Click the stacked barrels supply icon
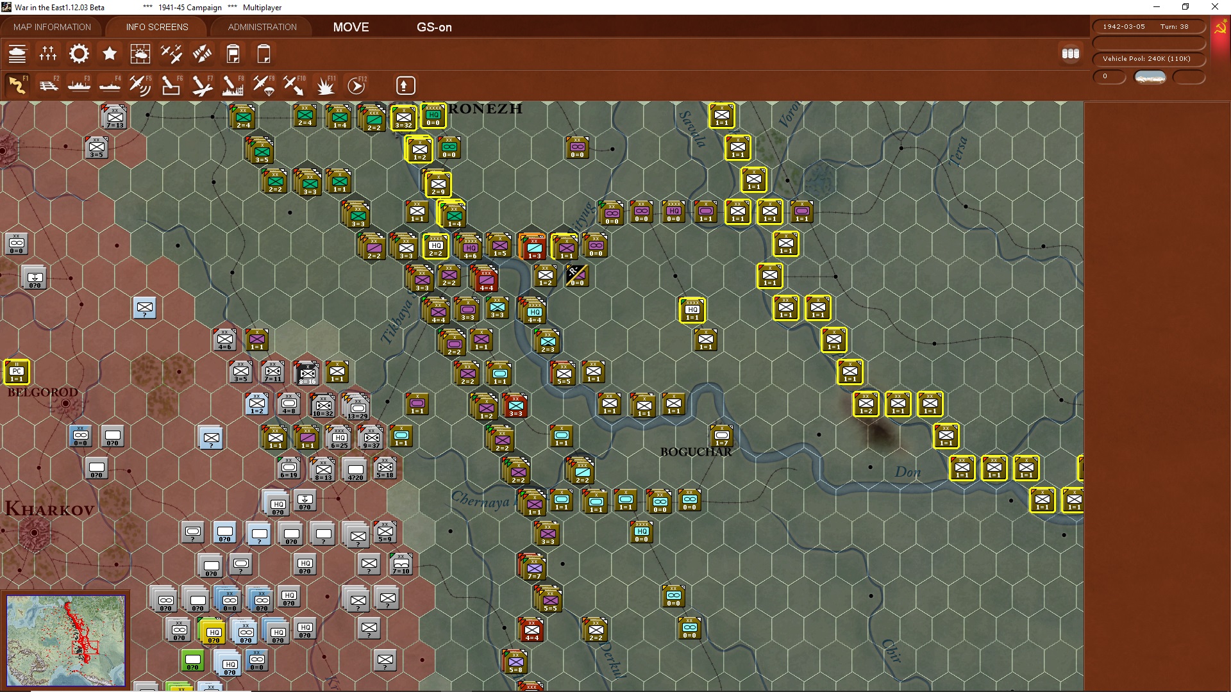This screenshot has height=692, width=1231. (x=1071, y=54)
